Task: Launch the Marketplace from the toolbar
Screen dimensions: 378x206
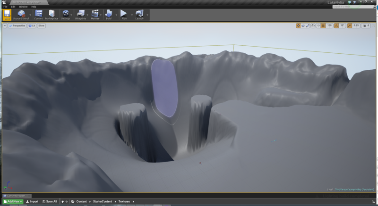Action: [x=52, y=14]
